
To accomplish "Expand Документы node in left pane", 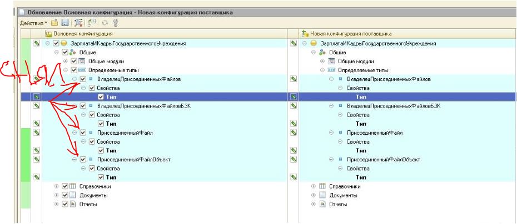I will (56, 195).
